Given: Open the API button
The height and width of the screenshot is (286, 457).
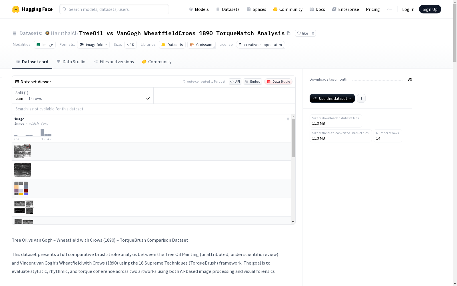Looking at the screenshot, I should coord(235,82).
